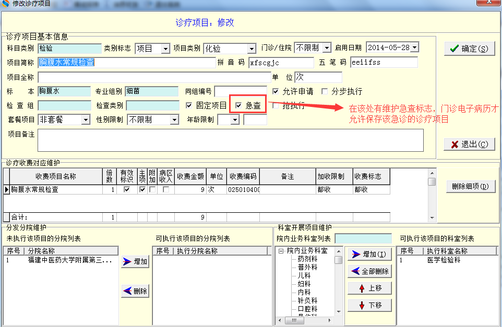
Task: Click the 退出(C) exit button
Action: 469,144
